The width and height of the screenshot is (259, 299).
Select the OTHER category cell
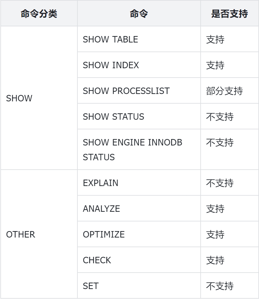tap(21, 234)
